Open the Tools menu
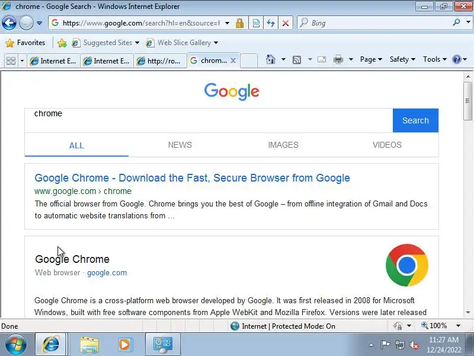Image resolution: width=474 pixels, height=356 pixels. (x=435, y=59)
